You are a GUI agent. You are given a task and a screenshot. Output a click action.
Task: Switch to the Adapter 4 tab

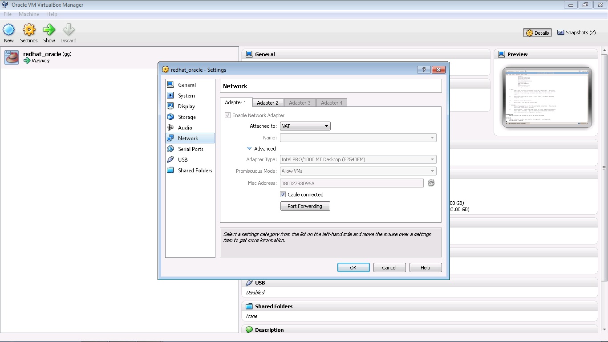point(332,103)
